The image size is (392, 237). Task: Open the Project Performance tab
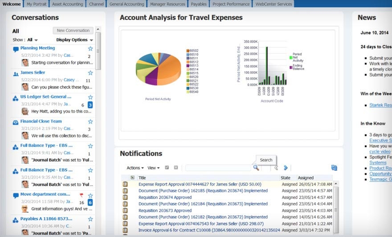[x=231, y=4]
